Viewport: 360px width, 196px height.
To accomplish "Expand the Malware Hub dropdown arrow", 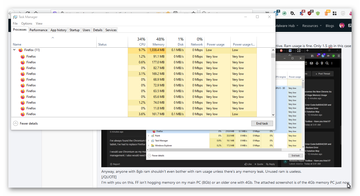I will coord(298,26).
